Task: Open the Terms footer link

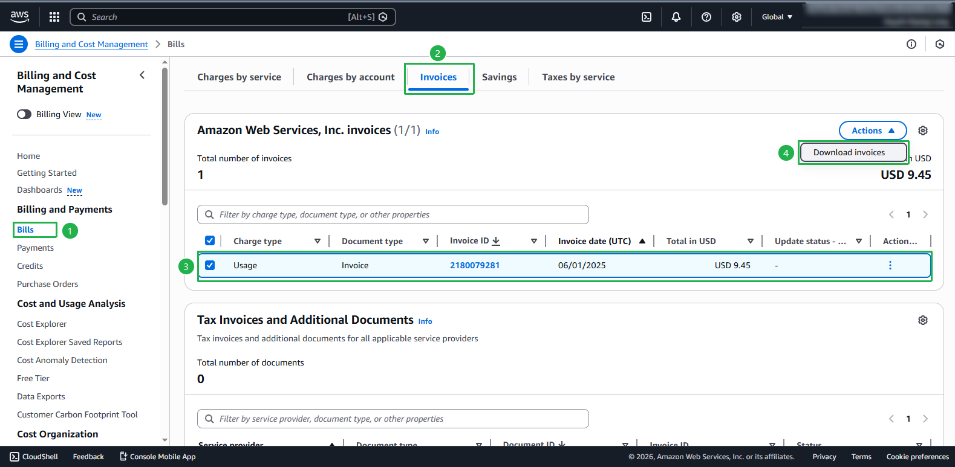Action: coord(861,457)
